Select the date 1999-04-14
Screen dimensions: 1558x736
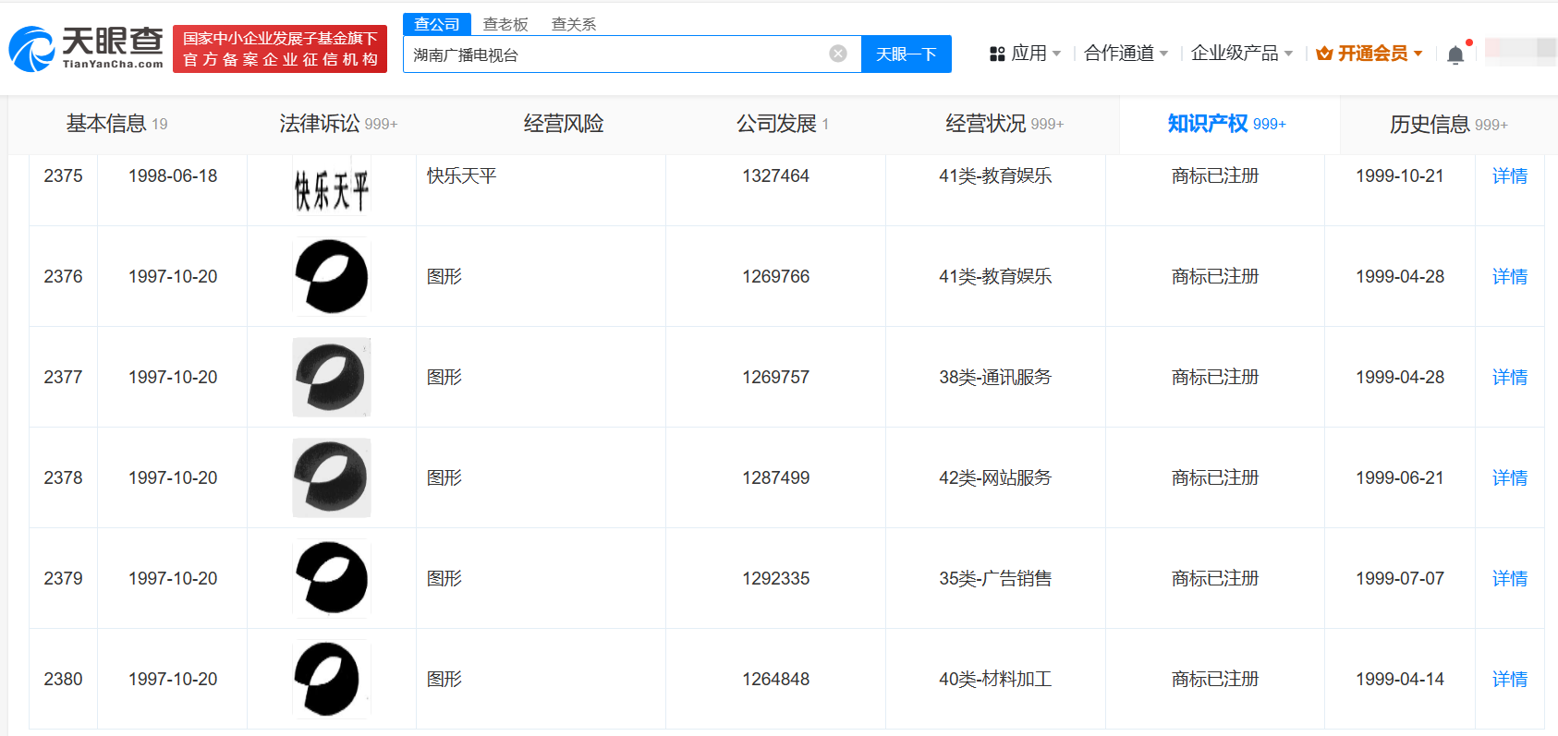[1399, 679]
